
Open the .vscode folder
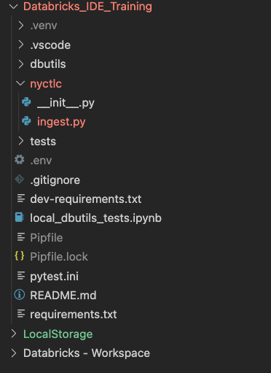click(x=50, y=45)
